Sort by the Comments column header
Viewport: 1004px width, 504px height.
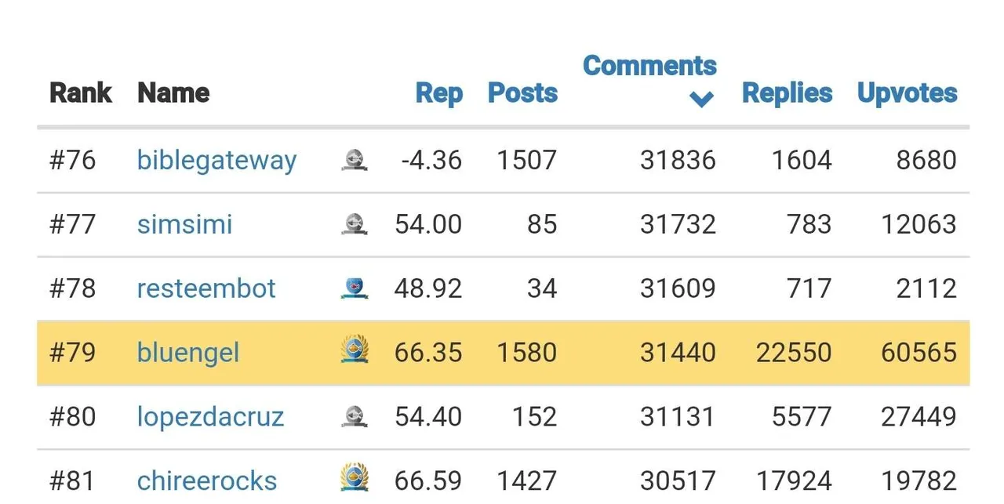tap(649, 66)
